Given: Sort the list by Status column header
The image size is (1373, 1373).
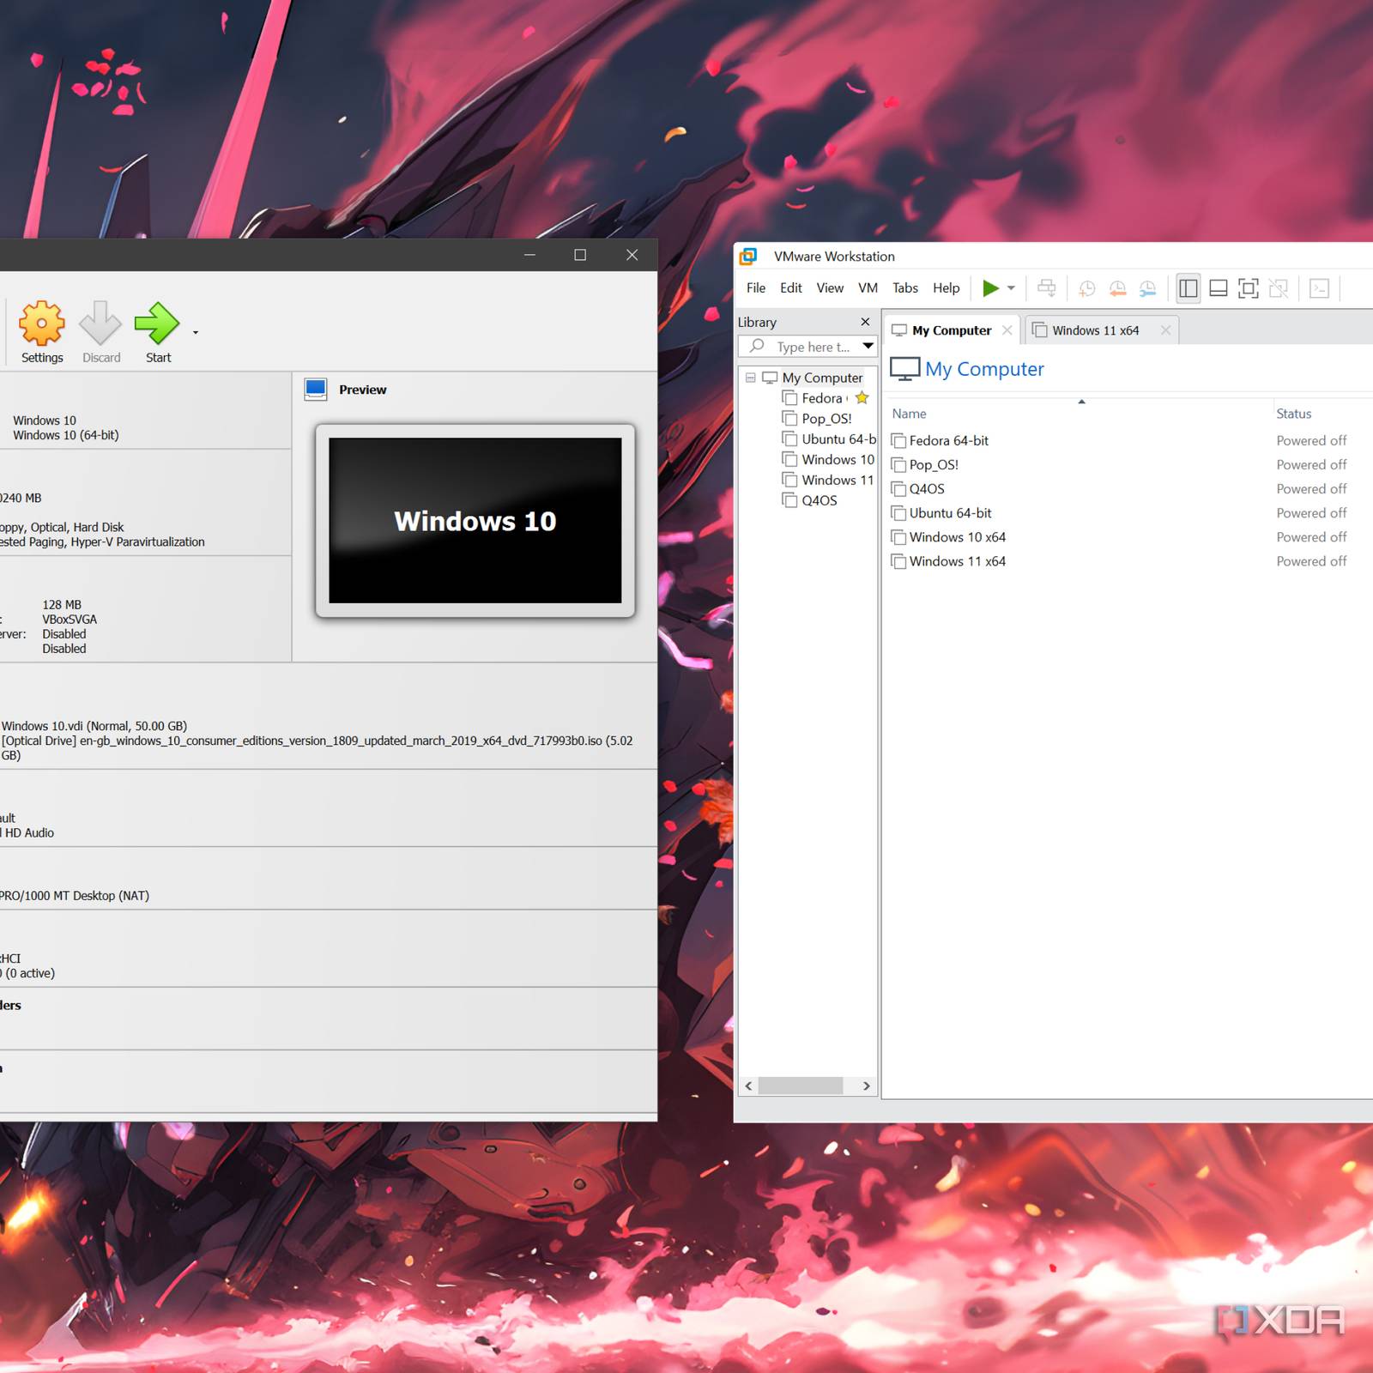Looking at the screenshot, I should click(1293, 414).
